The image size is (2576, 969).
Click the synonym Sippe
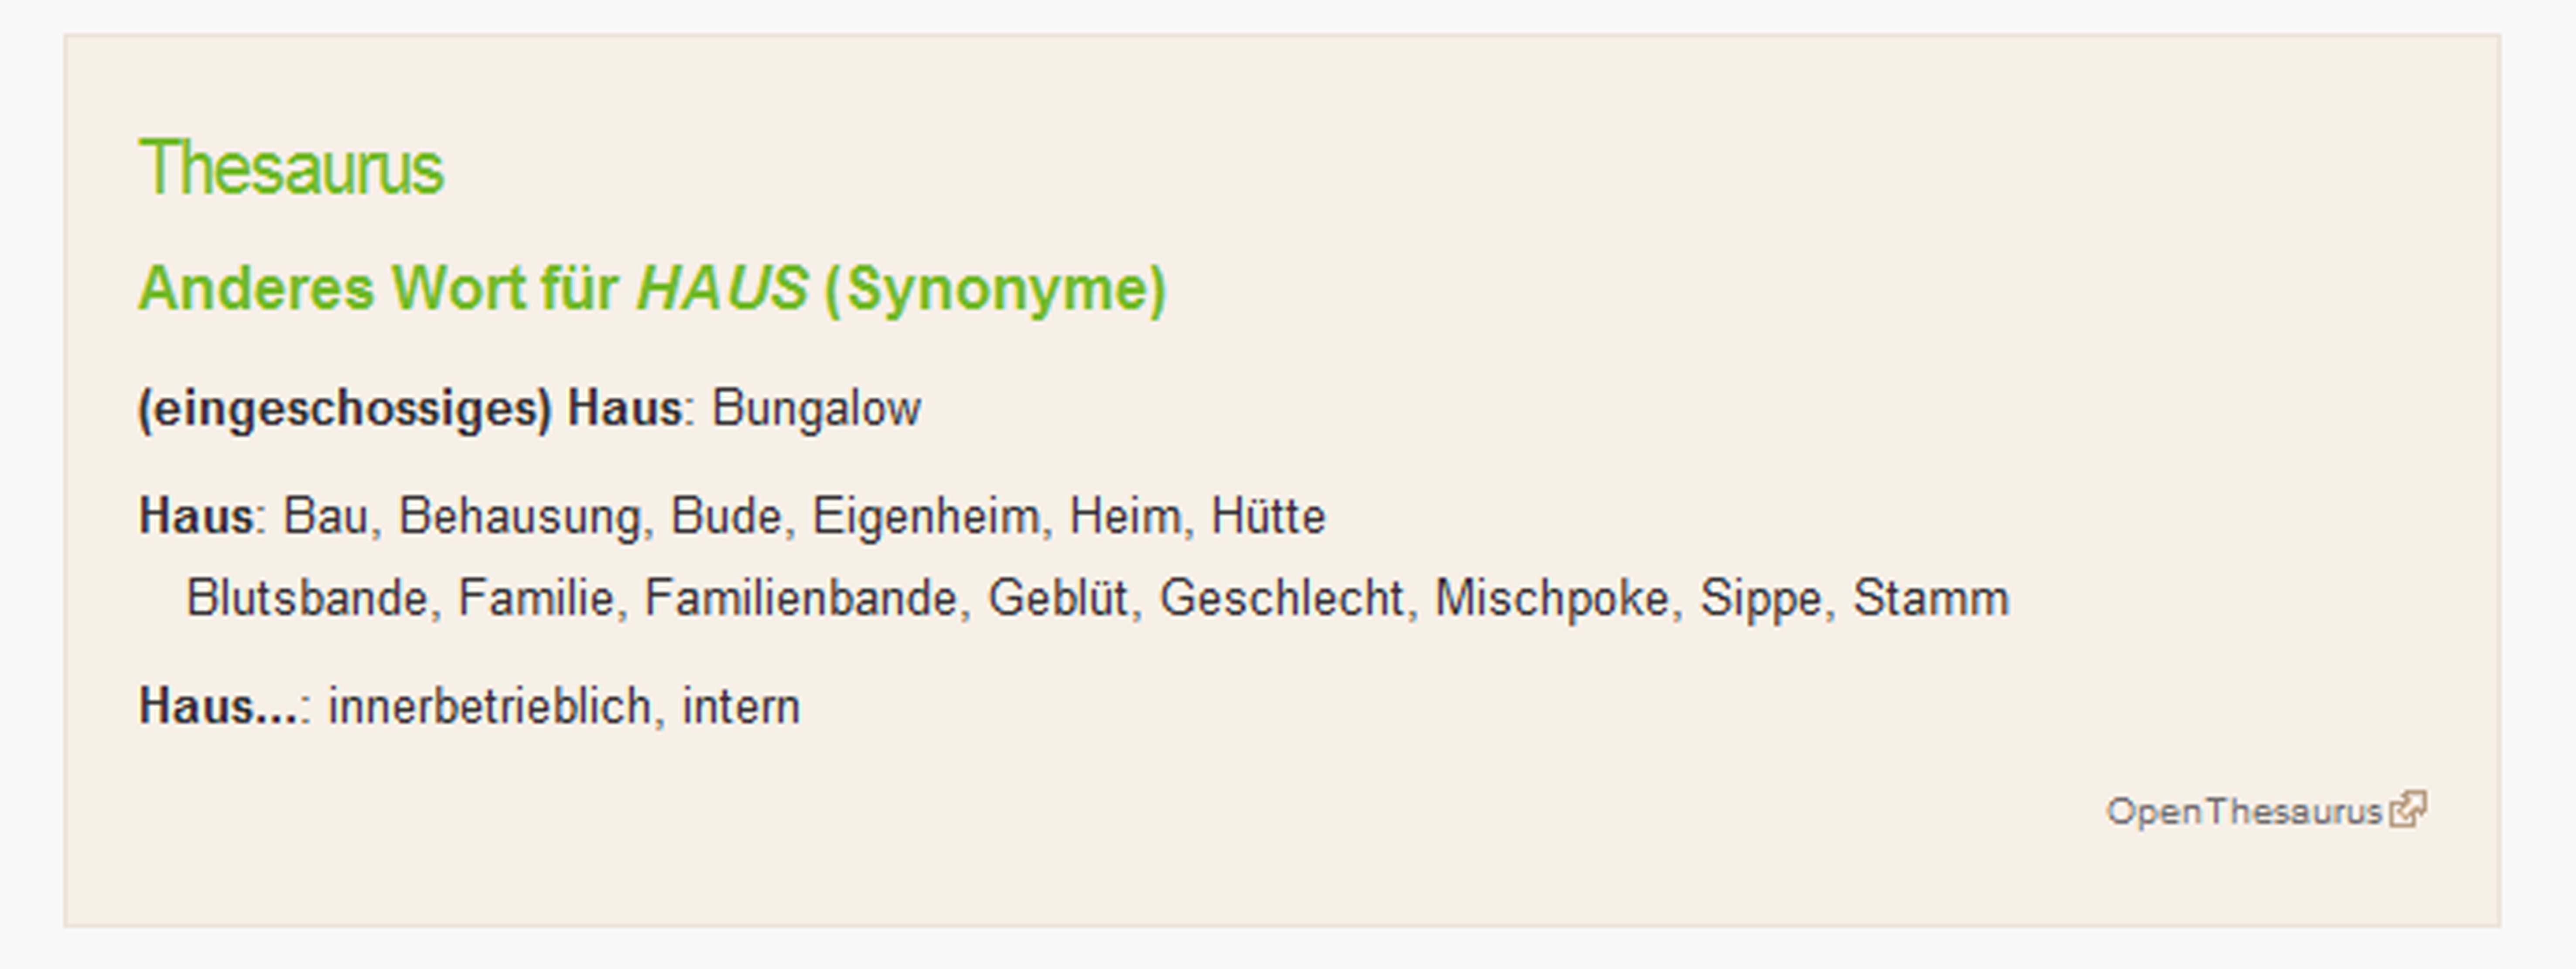(x=1761, y=598)
